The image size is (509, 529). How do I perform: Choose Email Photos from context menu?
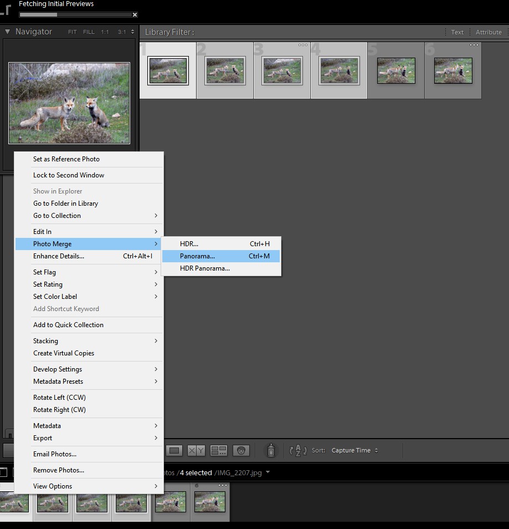click(90, 455)
